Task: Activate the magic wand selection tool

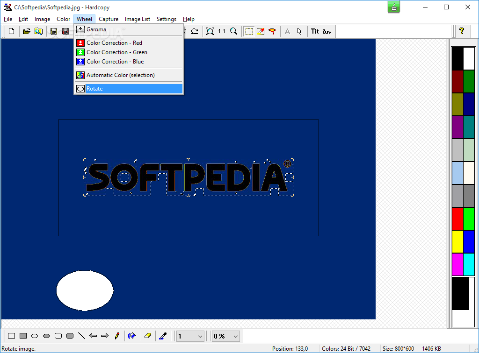Action: pos(261,31)
